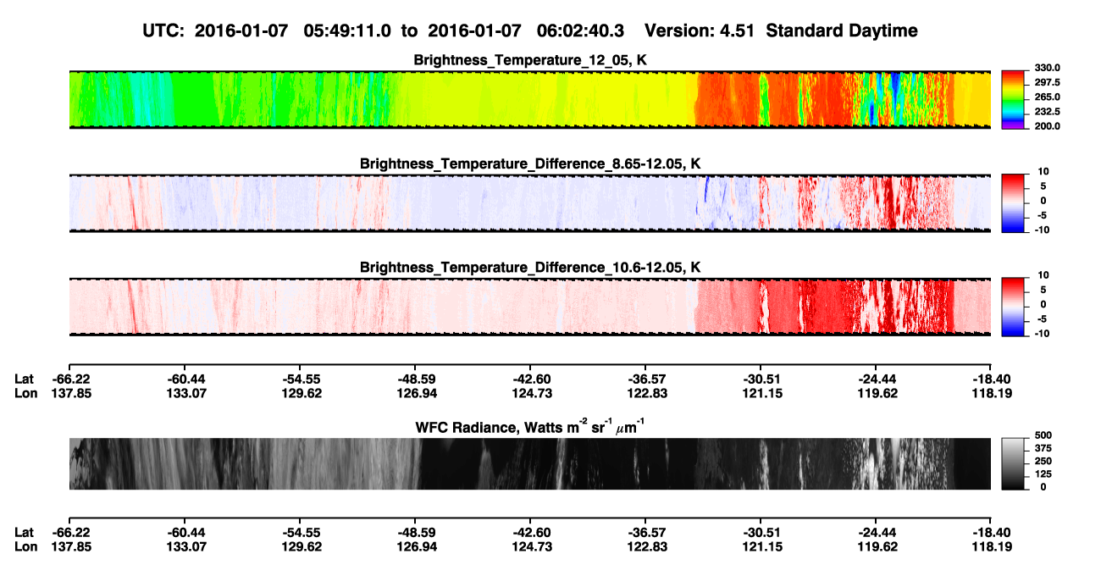Image resolution: width=1101 pixels, height=565 pixels.
Task: Click the -10 tick of the 10.6-12.05 colorbar
Action: pos(1041,333)
